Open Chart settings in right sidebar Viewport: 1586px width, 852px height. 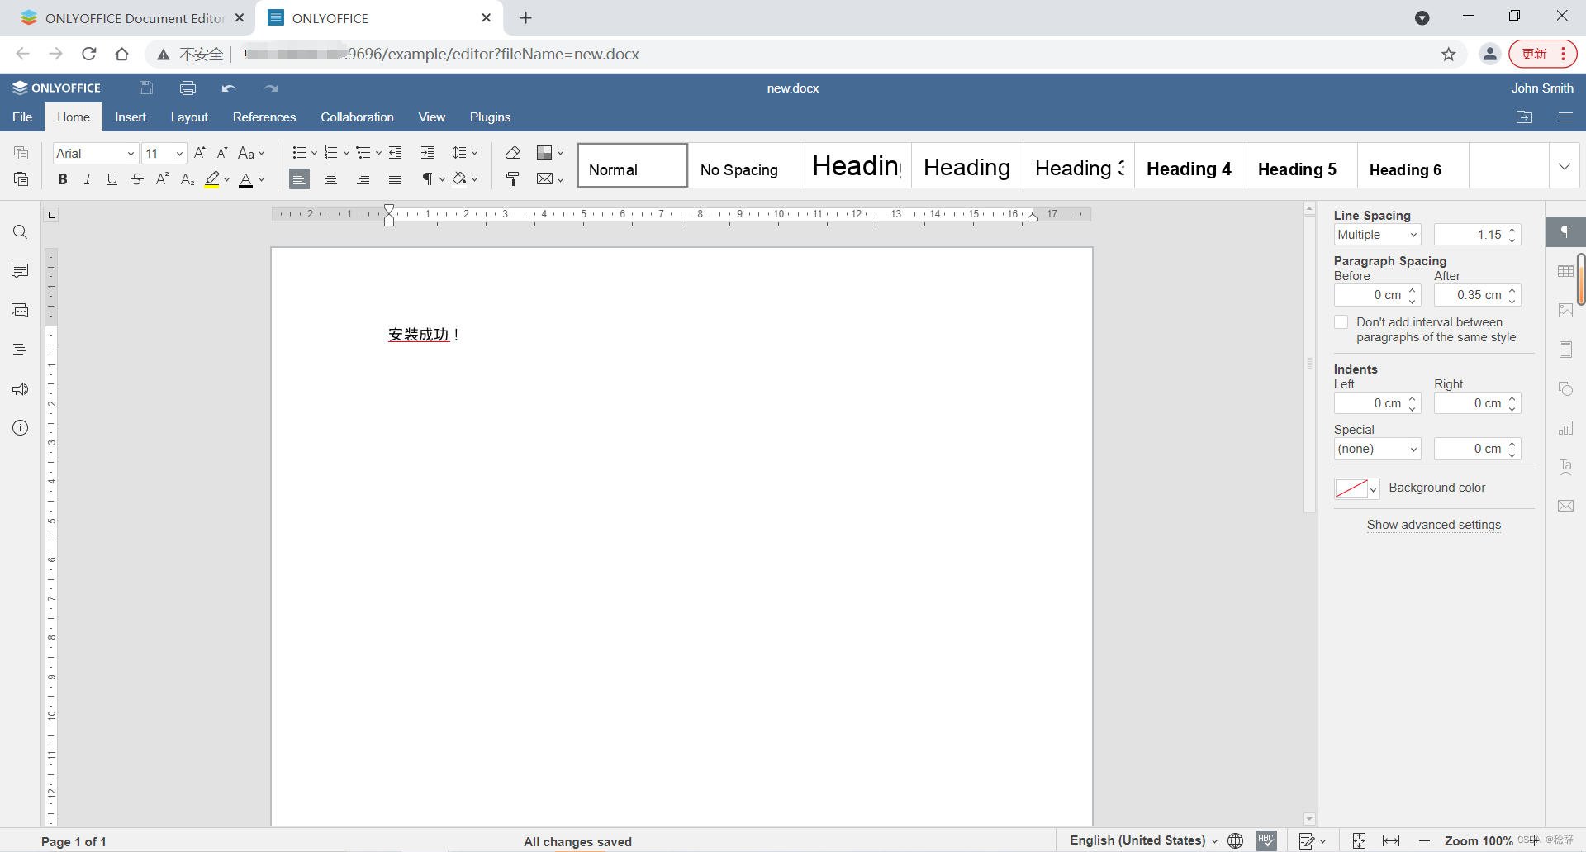click(1565, 428)
